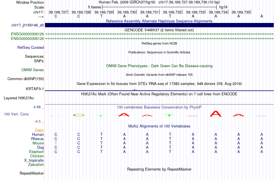Click the H3K27Ac Mark track title
The width and height of the screenshot is (274, 180).
(x=159, y=94)
